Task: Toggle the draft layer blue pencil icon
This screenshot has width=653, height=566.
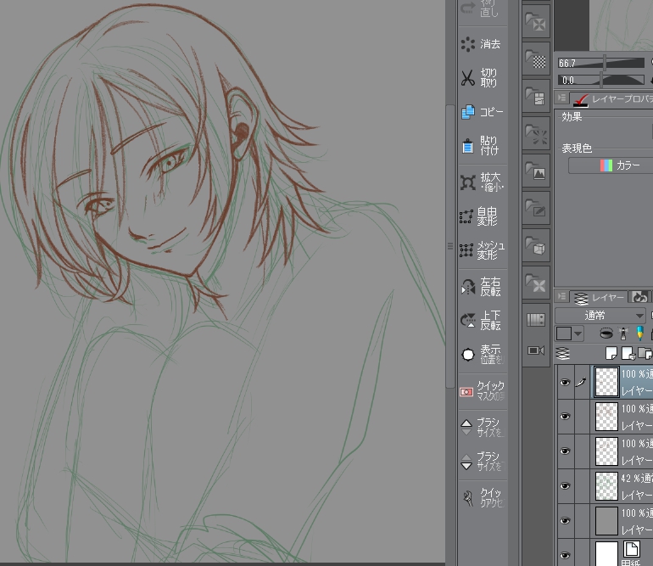Action: (639, 333)
